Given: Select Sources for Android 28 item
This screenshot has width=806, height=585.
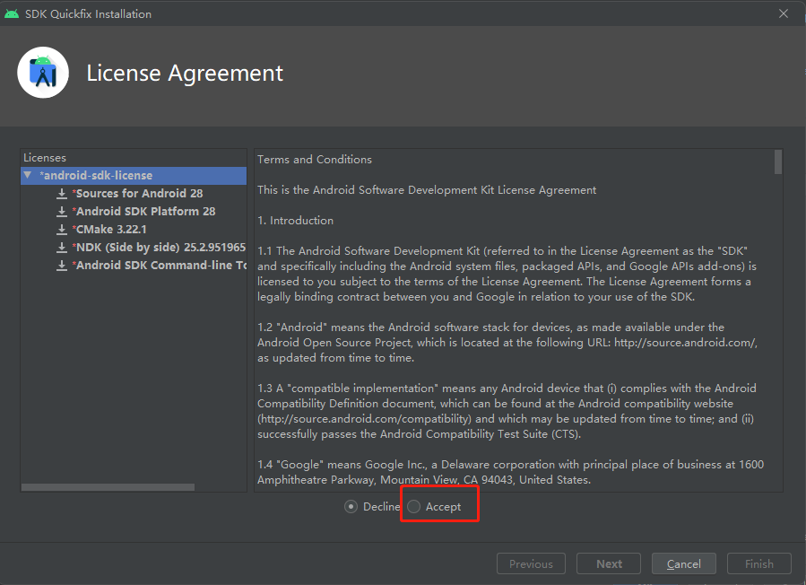Looking at the screenshot, I should click(x=139, y=194).
